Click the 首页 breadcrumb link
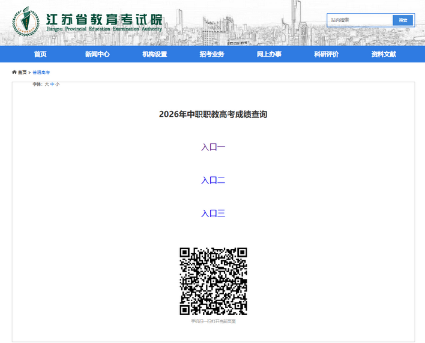 22,73
